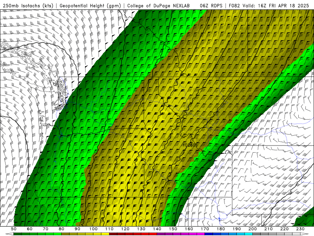This screenshot has height=236, width=314.
Task: Select the bright yellow swatch left of 110
Action: (105, 234)
